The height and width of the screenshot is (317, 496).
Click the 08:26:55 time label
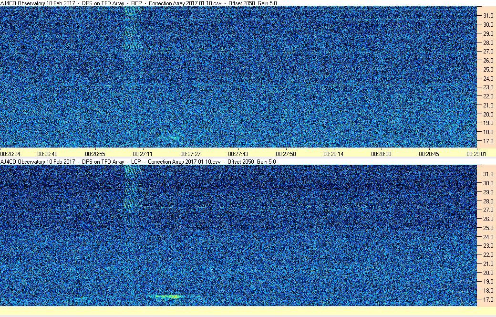[95, 154]
